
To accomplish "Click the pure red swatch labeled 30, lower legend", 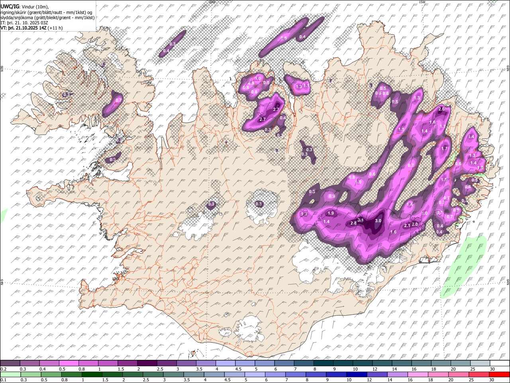I will pos(500,374).
